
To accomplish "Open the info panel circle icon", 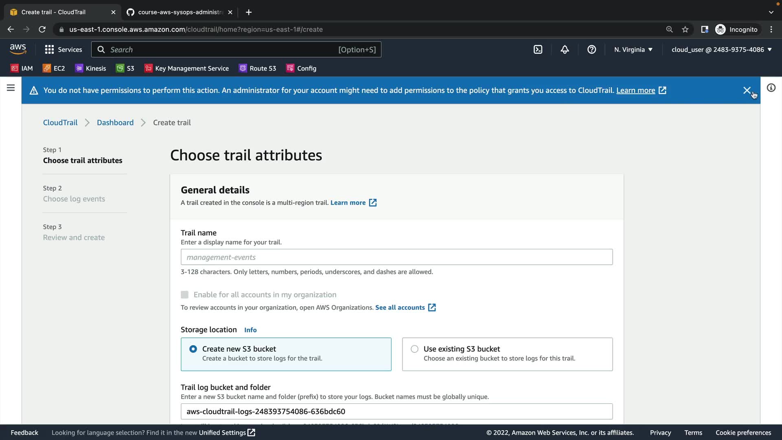I will (771, 88).
